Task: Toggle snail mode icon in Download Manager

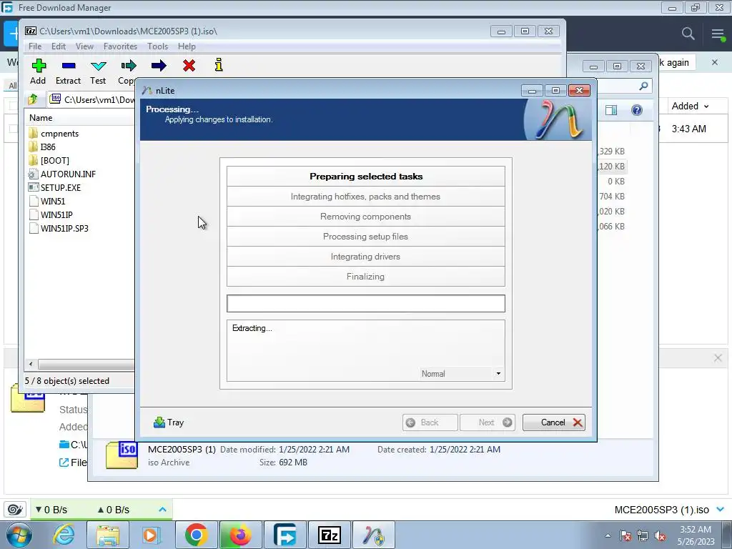Action: pos(16,509)
